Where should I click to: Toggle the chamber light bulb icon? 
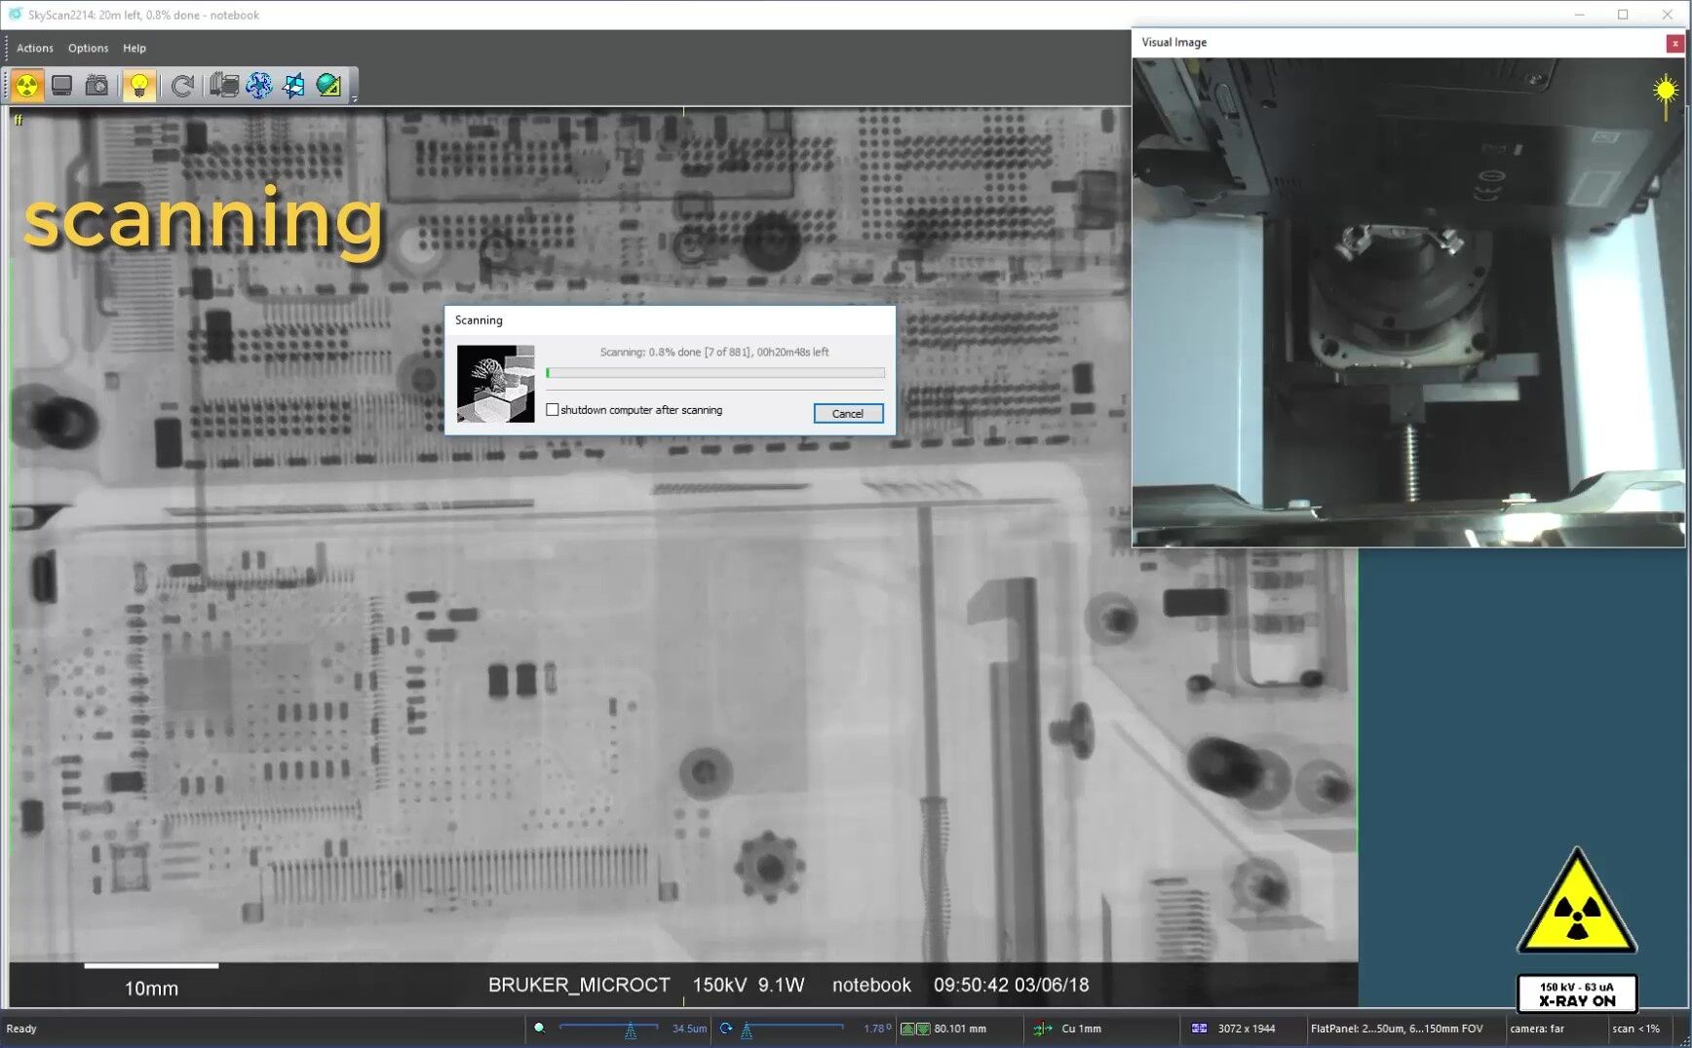(x=139, y=86)
